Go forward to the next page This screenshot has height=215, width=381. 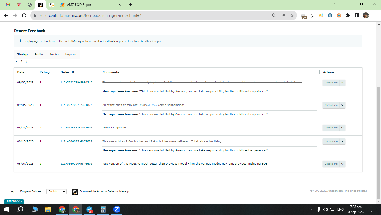click(15, 15)
